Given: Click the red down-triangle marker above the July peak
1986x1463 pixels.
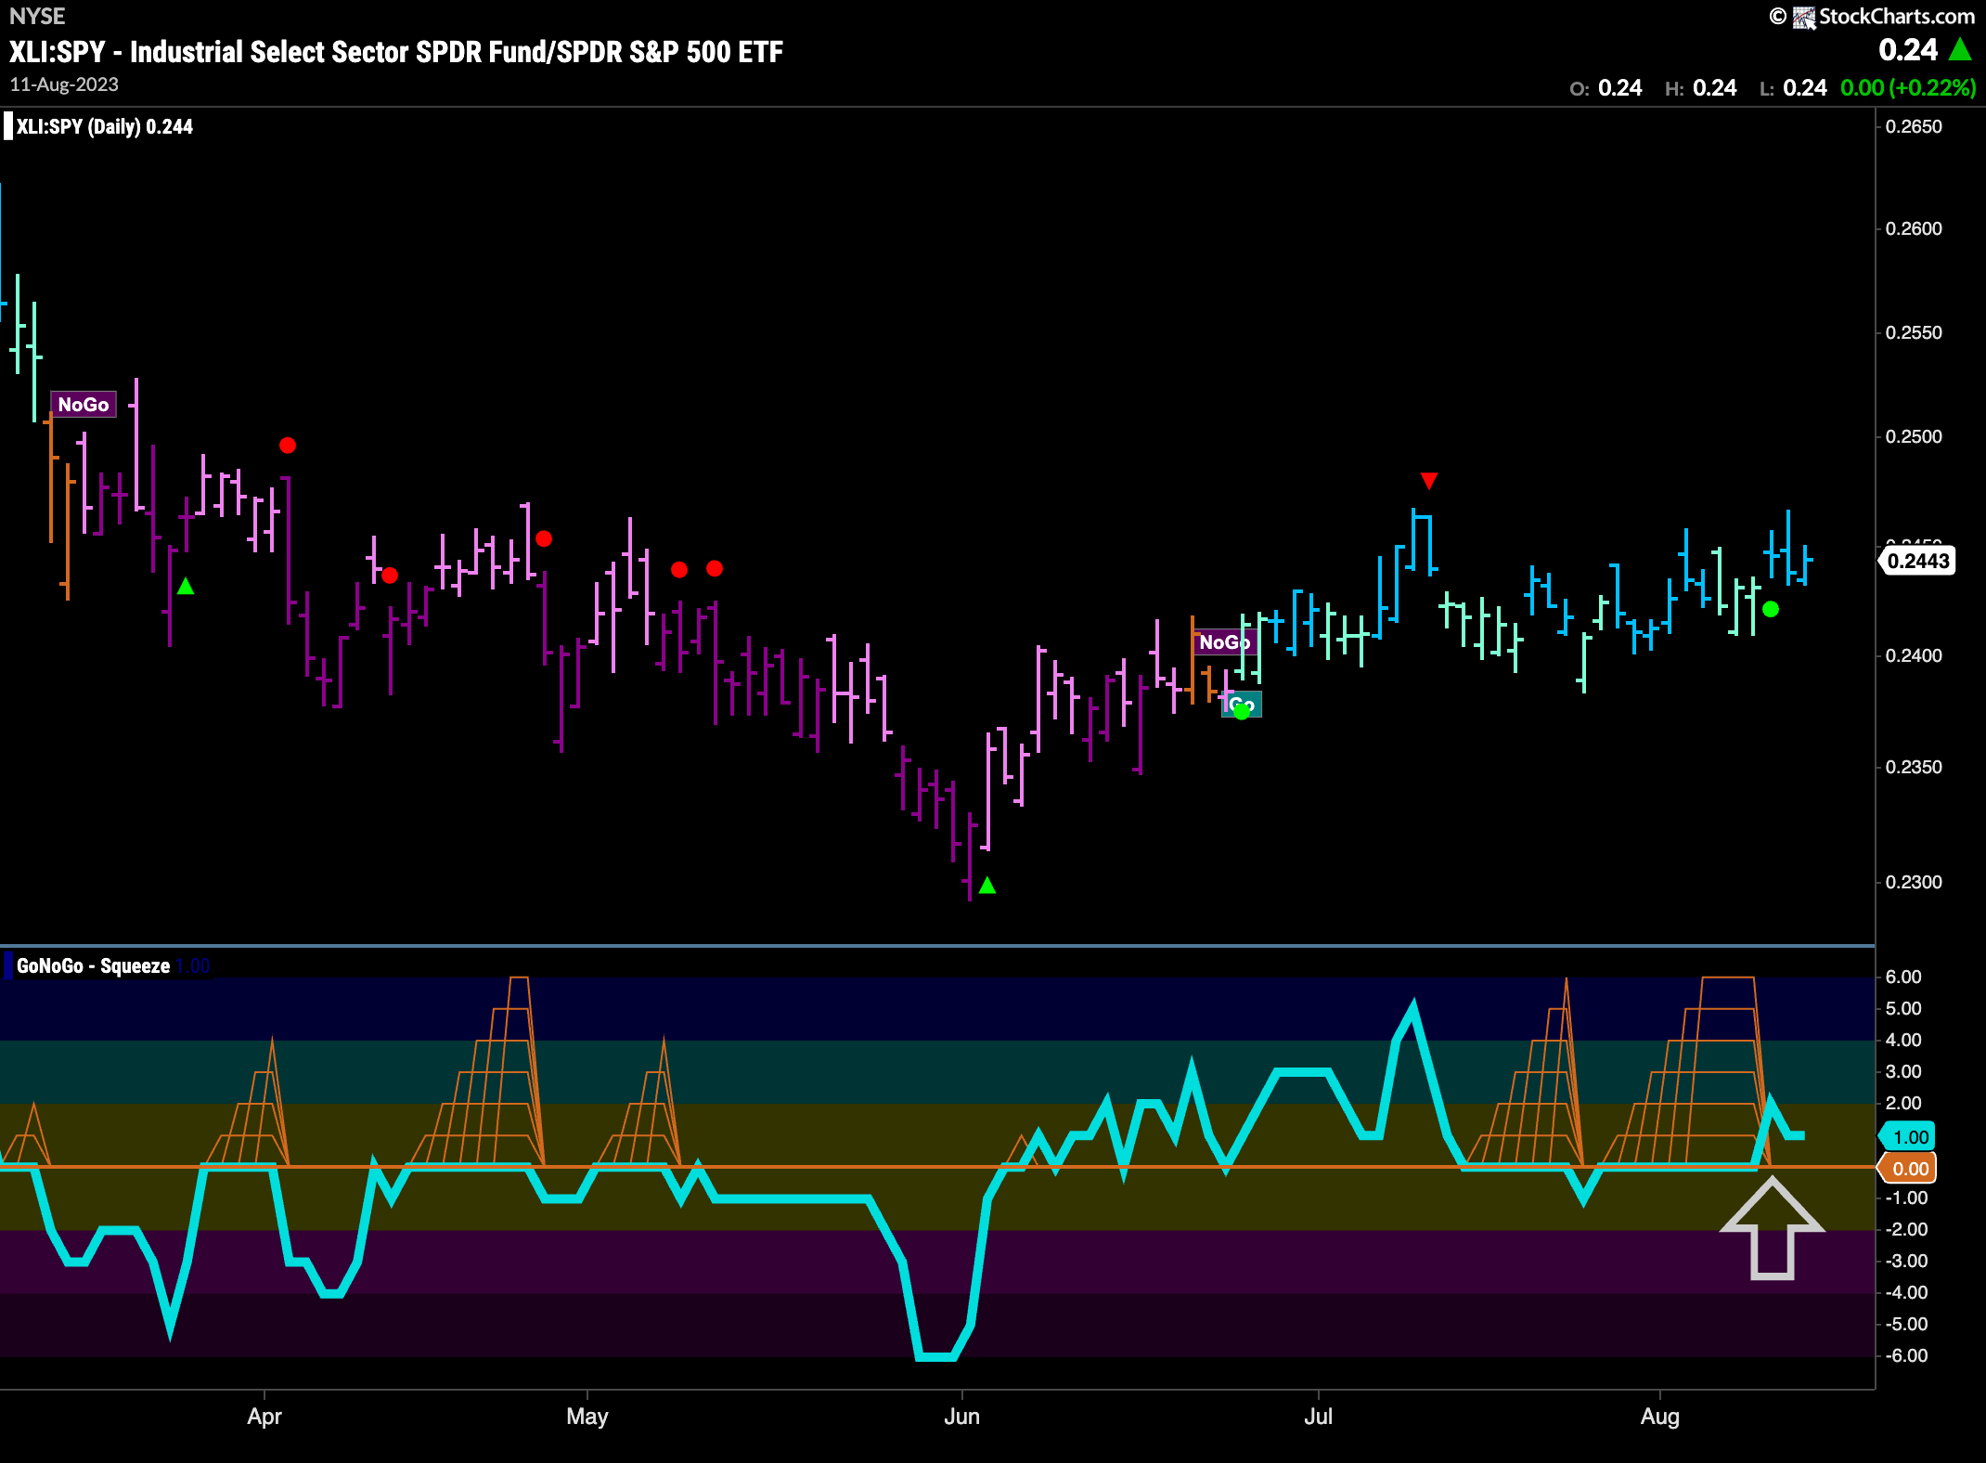Looking at the screenshot, I should (x=1429, y=481).
